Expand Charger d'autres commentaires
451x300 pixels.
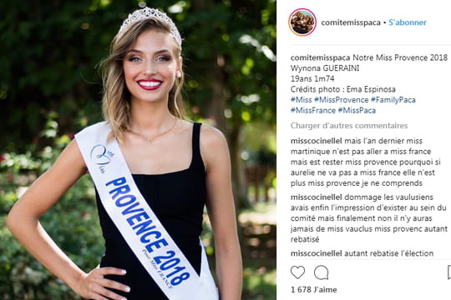point(349,126)
